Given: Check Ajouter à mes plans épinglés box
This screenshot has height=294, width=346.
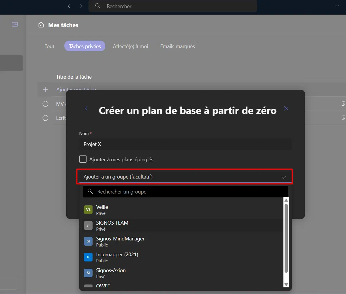Looking at the screenshot, I should point(83,159).
